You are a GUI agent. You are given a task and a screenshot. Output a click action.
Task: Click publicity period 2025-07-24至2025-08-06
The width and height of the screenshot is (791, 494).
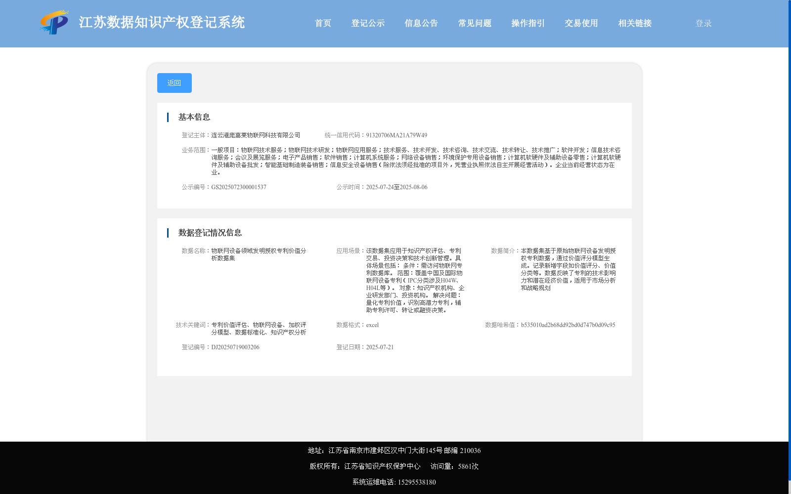click(396, 187)
